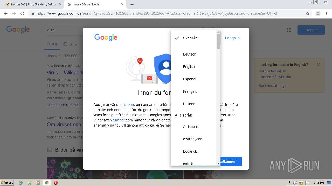The width and height of the screenshot is (332, 186).
Task: Click the Google logo in the dialog
Action: coord(106,38)
